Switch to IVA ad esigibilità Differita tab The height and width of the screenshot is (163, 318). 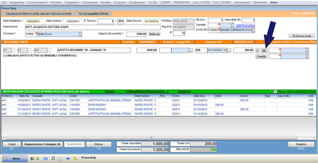click(x=93, y=13)
